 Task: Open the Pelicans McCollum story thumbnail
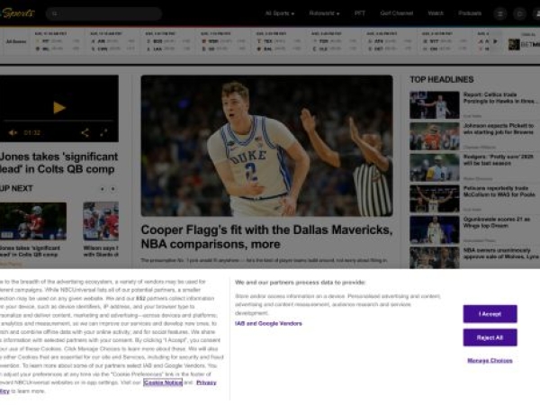pyautogui.click(x=435, y=199)
